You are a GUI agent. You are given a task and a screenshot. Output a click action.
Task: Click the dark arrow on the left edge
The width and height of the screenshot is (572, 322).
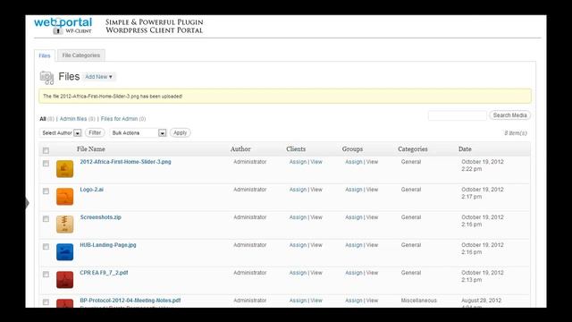(28, 203)
